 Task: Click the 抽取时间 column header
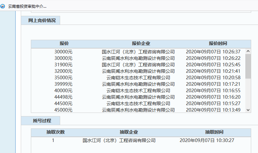tap(214, 132)
